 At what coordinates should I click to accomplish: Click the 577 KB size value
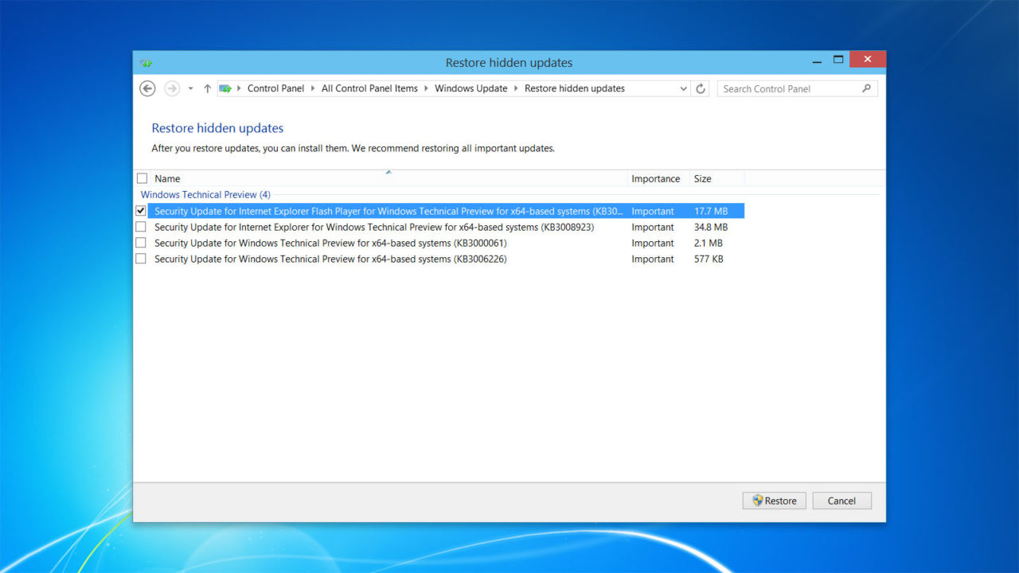point(709,259)
